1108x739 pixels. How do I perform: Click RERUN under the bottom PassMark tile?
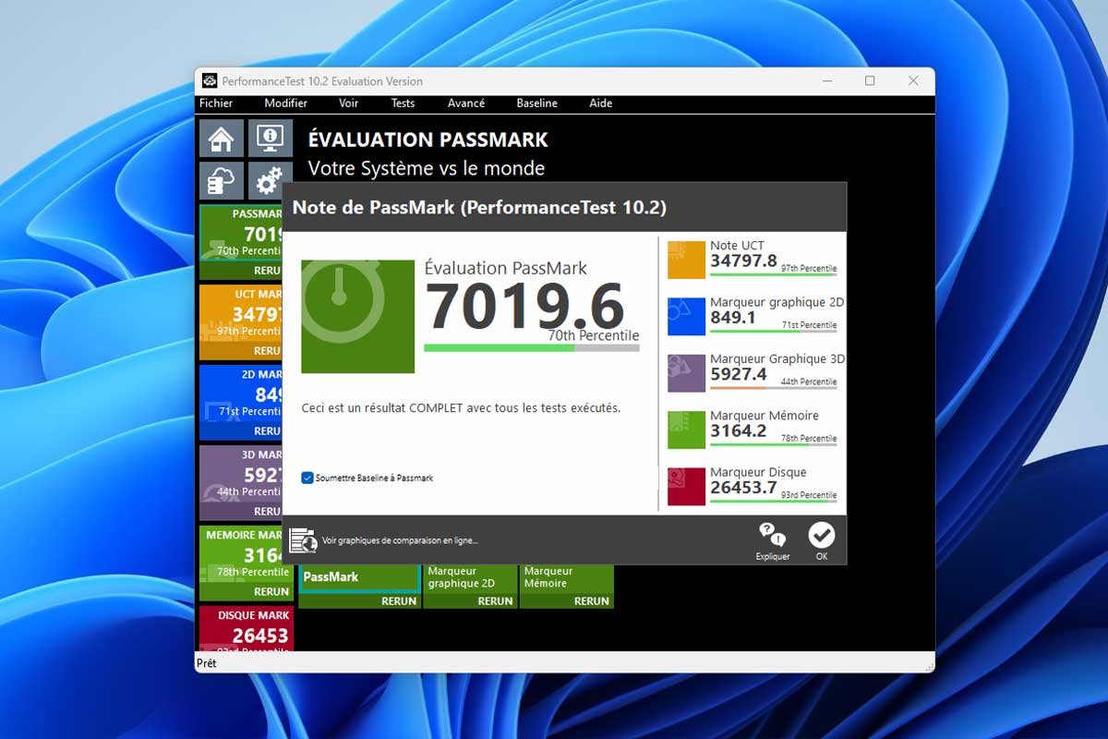point(400,601)
